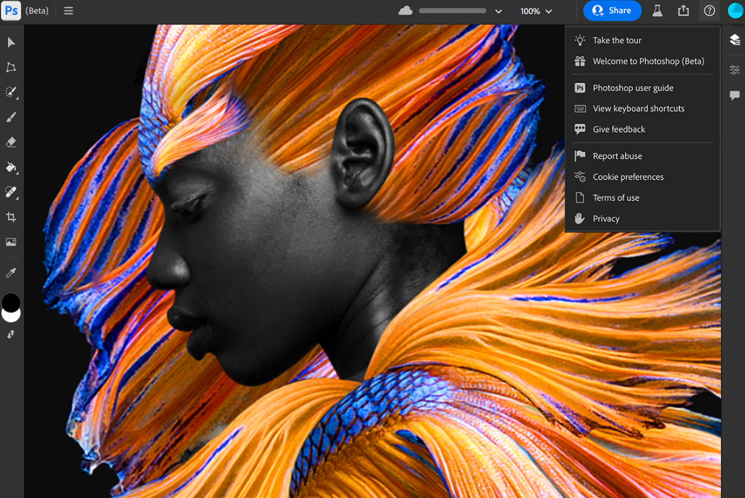Click the black foreground color swatch

point(11,301)
